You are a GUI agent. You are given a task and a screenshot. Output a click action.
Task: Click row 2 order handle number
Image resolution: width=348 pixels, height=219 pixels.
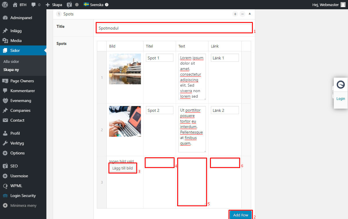(x=102, y=130)
